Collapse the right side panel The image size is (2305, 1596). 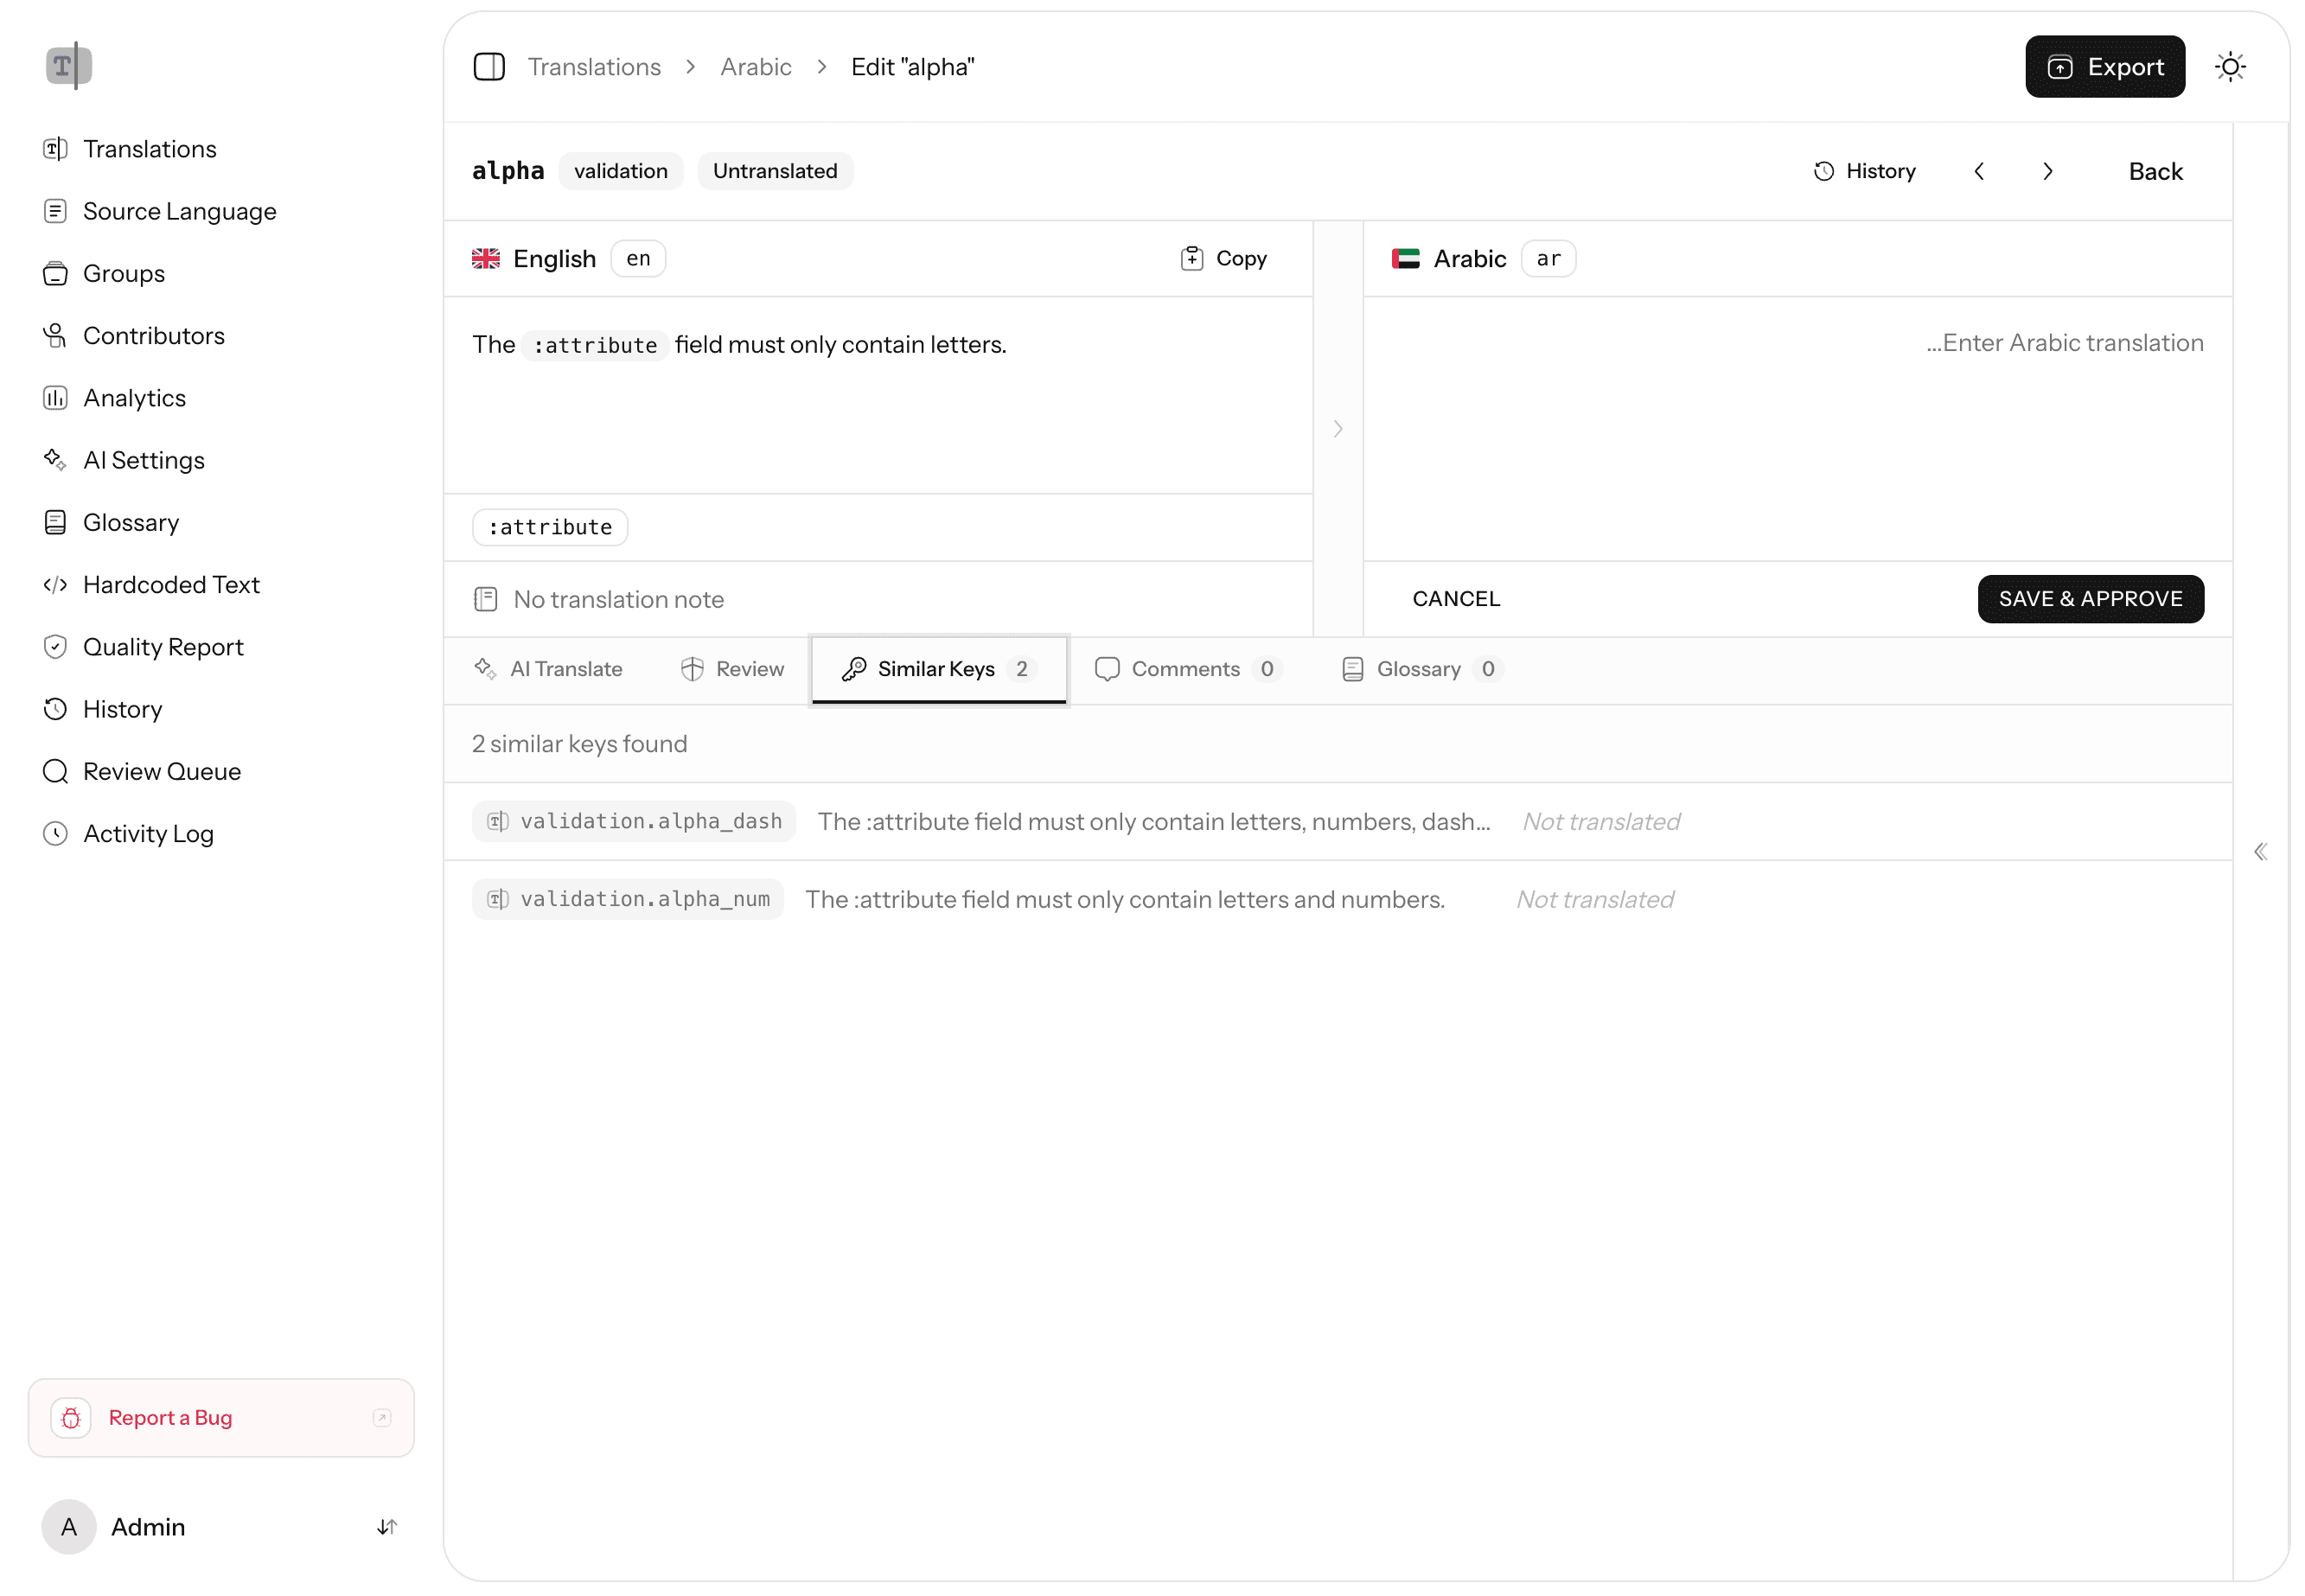tap(2260, 851)
